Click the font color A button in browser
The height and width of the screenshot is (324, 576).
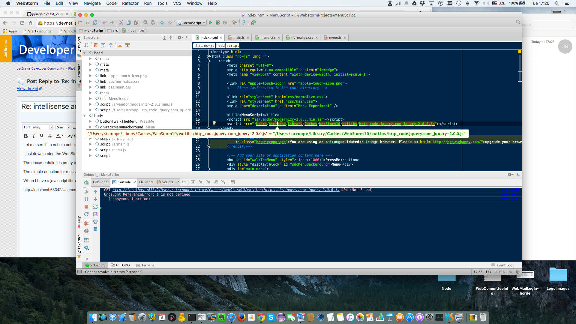58,136
